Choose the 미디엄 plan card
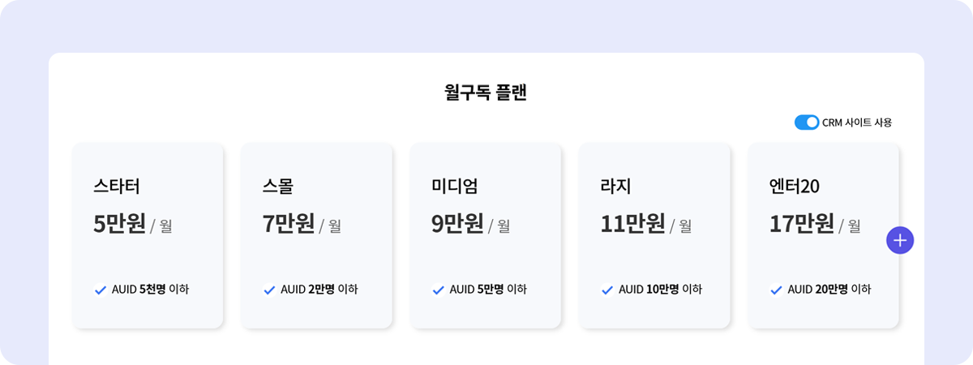Image resolution: width=973 pixels, height=365 pixels. (486, 236)
